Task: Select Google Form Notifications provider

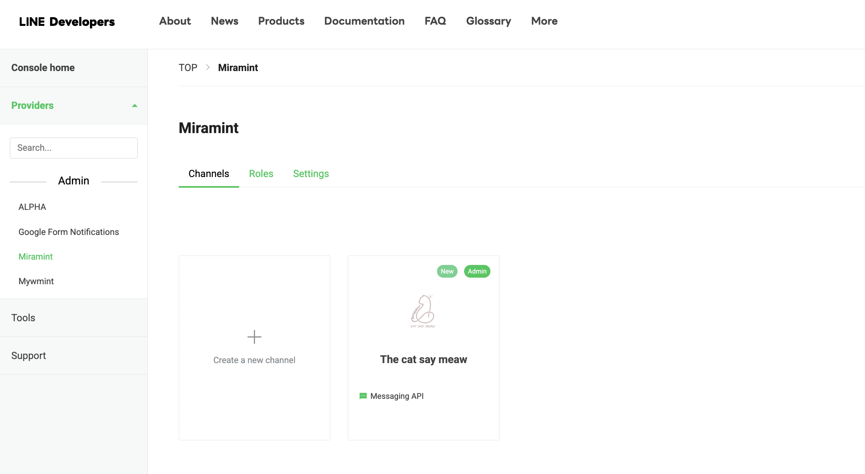Action: (x=69, y=232)
